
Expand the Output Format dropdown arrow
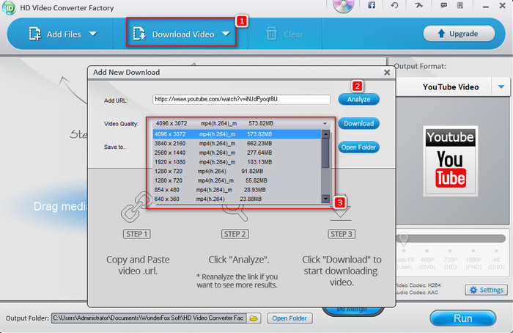tap(501, 87)
